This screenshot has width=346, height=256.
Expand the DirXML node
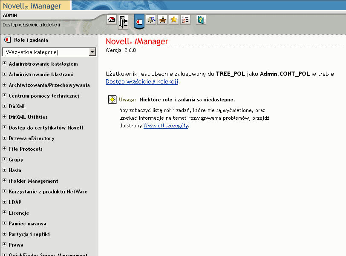(4, 106)
